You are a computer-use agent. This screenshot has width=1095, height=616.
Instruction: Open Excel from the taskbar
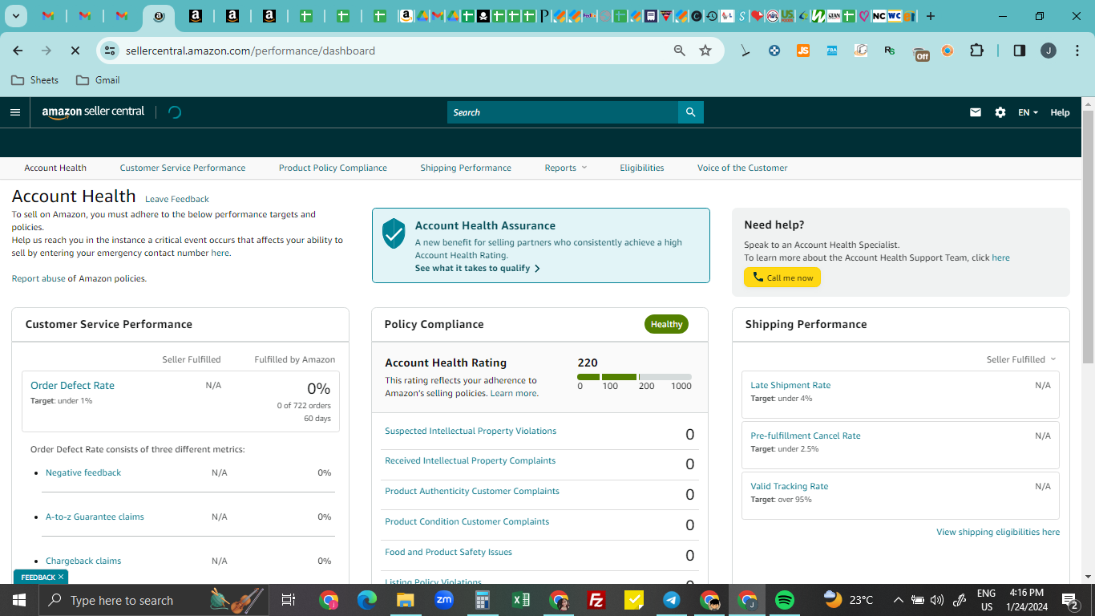[521, 600]
